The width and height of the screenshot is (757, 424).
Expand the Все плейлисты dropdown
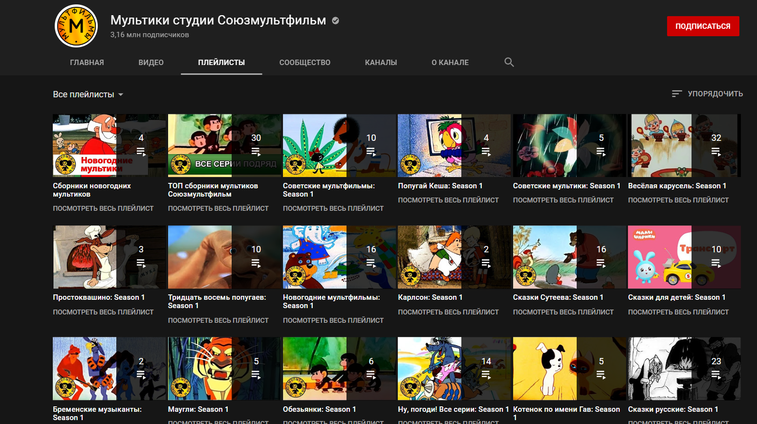click(x=88, y=94)
